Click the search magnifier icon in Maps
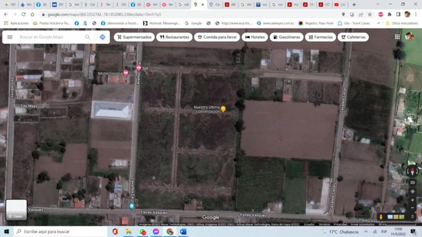The image size is (422, 237). 88,37
